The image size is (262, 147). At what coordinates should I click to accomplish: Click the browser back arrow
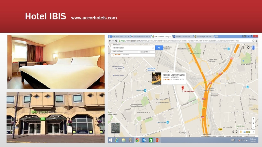pyautogui.click(x=110, y=41)
